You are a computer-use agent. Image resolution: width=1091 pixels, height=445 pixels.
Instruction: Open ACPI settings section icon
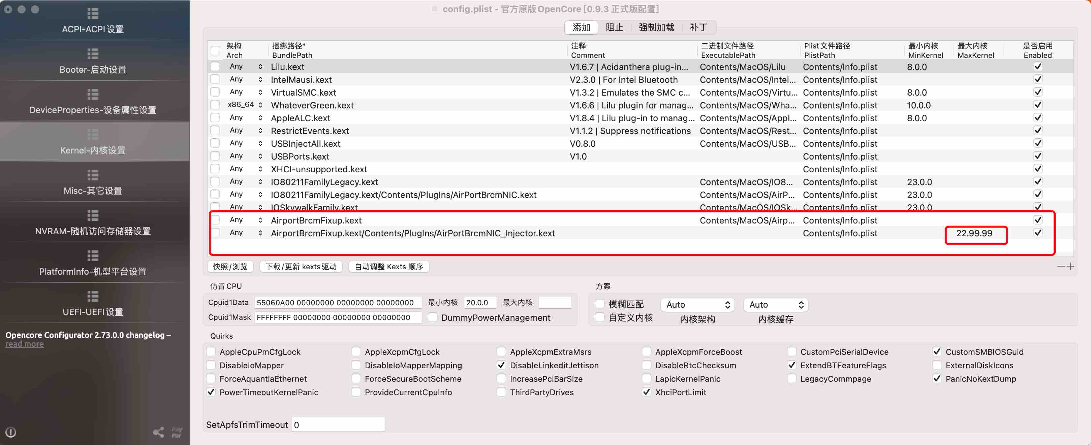93,13
